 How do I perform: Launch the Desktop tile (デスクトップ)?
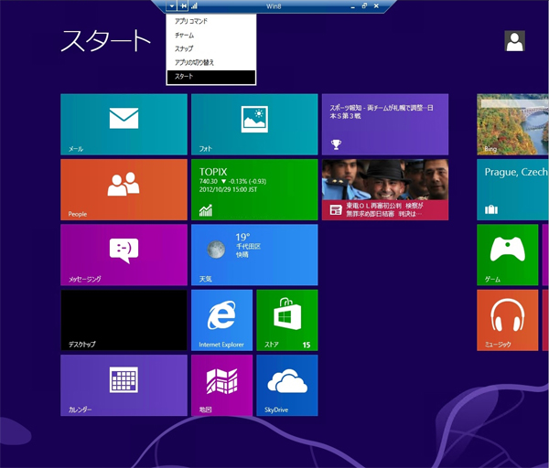point(124,320)
